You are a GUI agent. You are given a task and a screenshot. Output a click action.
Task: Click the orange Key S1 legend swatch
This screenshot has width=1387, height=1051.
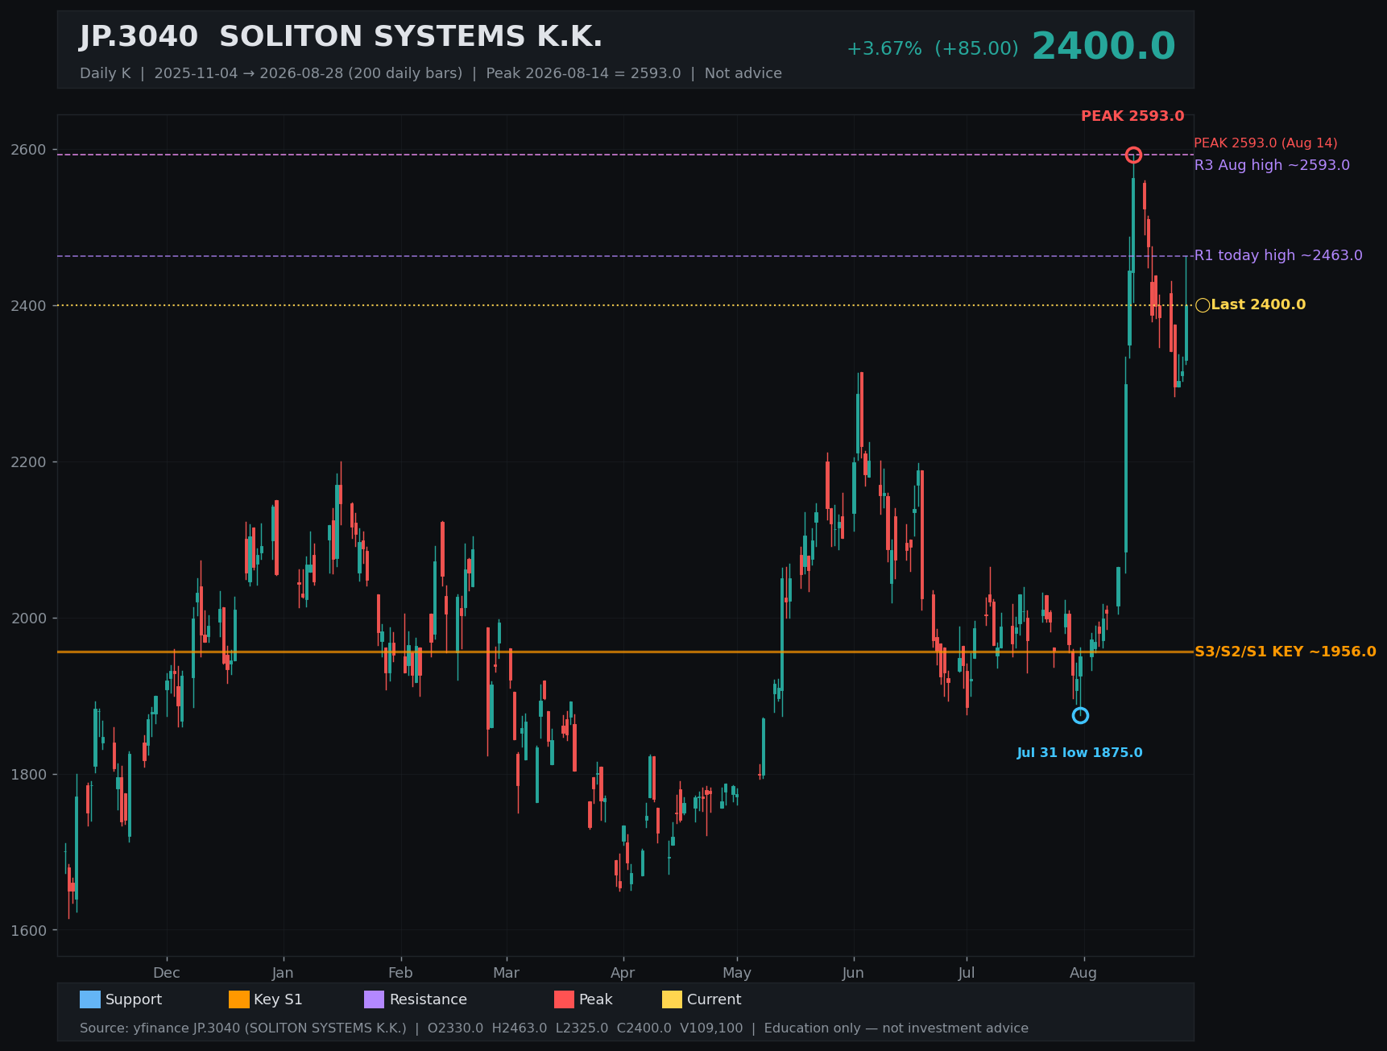point(239,999)
